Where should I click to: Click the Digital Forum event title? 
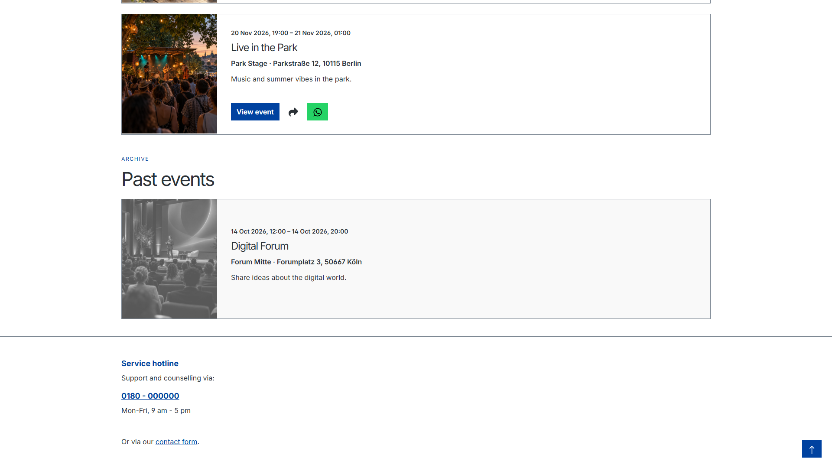(x=260, y=246)
